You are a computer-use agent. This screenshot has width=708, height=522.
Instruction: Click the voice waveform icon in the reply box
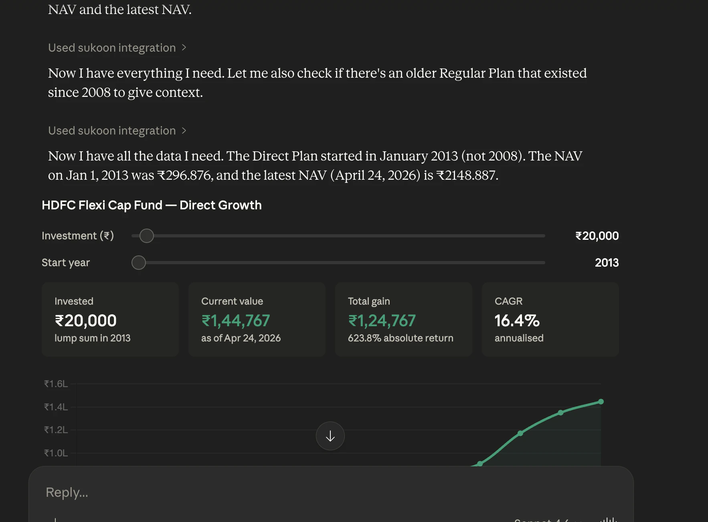pos(608,520)
